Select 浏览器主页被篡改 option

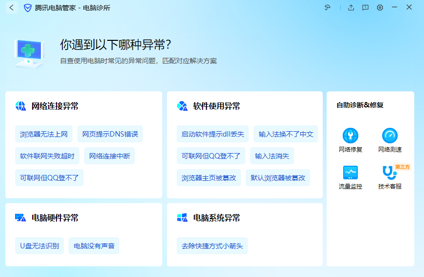click(209, 178)
